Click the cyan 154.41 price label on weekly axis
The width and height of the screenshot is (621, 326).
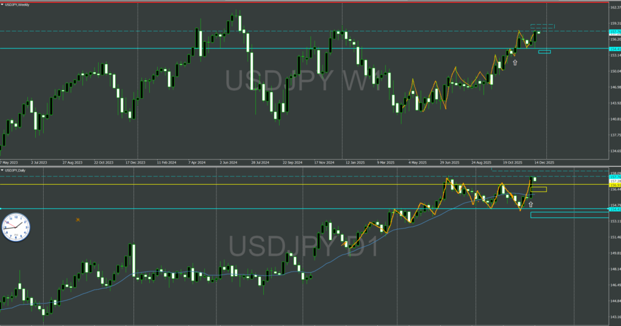[614, 48]
